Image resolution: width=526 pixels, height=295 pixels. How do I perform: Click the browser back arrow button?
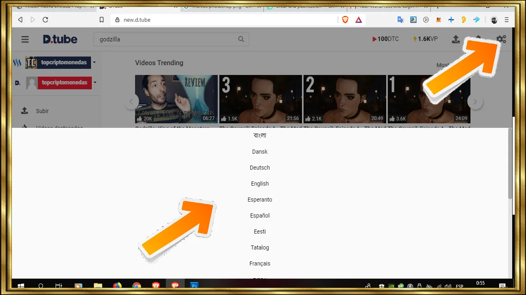coord(20,20)
